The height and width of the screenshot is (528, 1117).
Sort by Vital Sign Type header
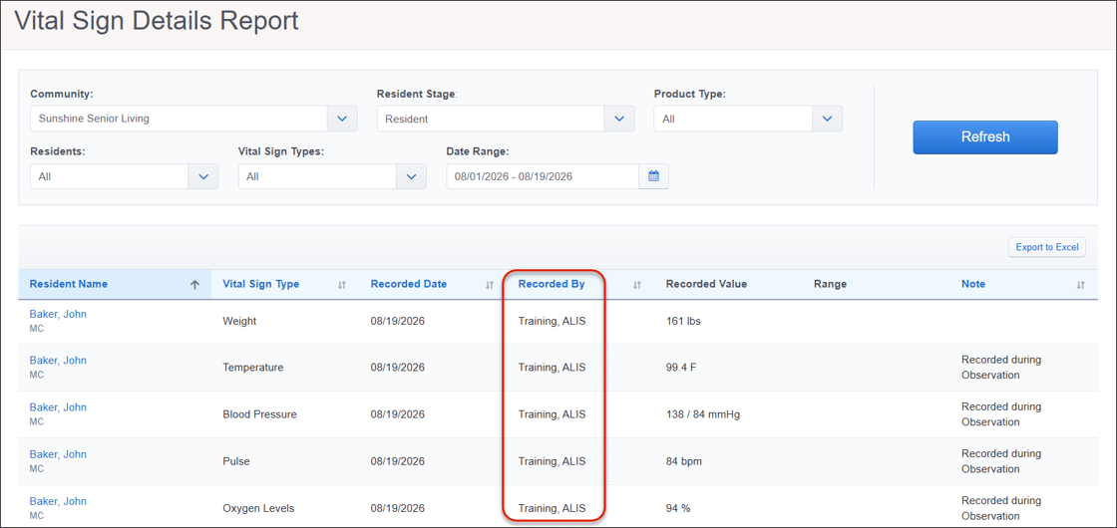pyautogui.click(x=260, y=284)
